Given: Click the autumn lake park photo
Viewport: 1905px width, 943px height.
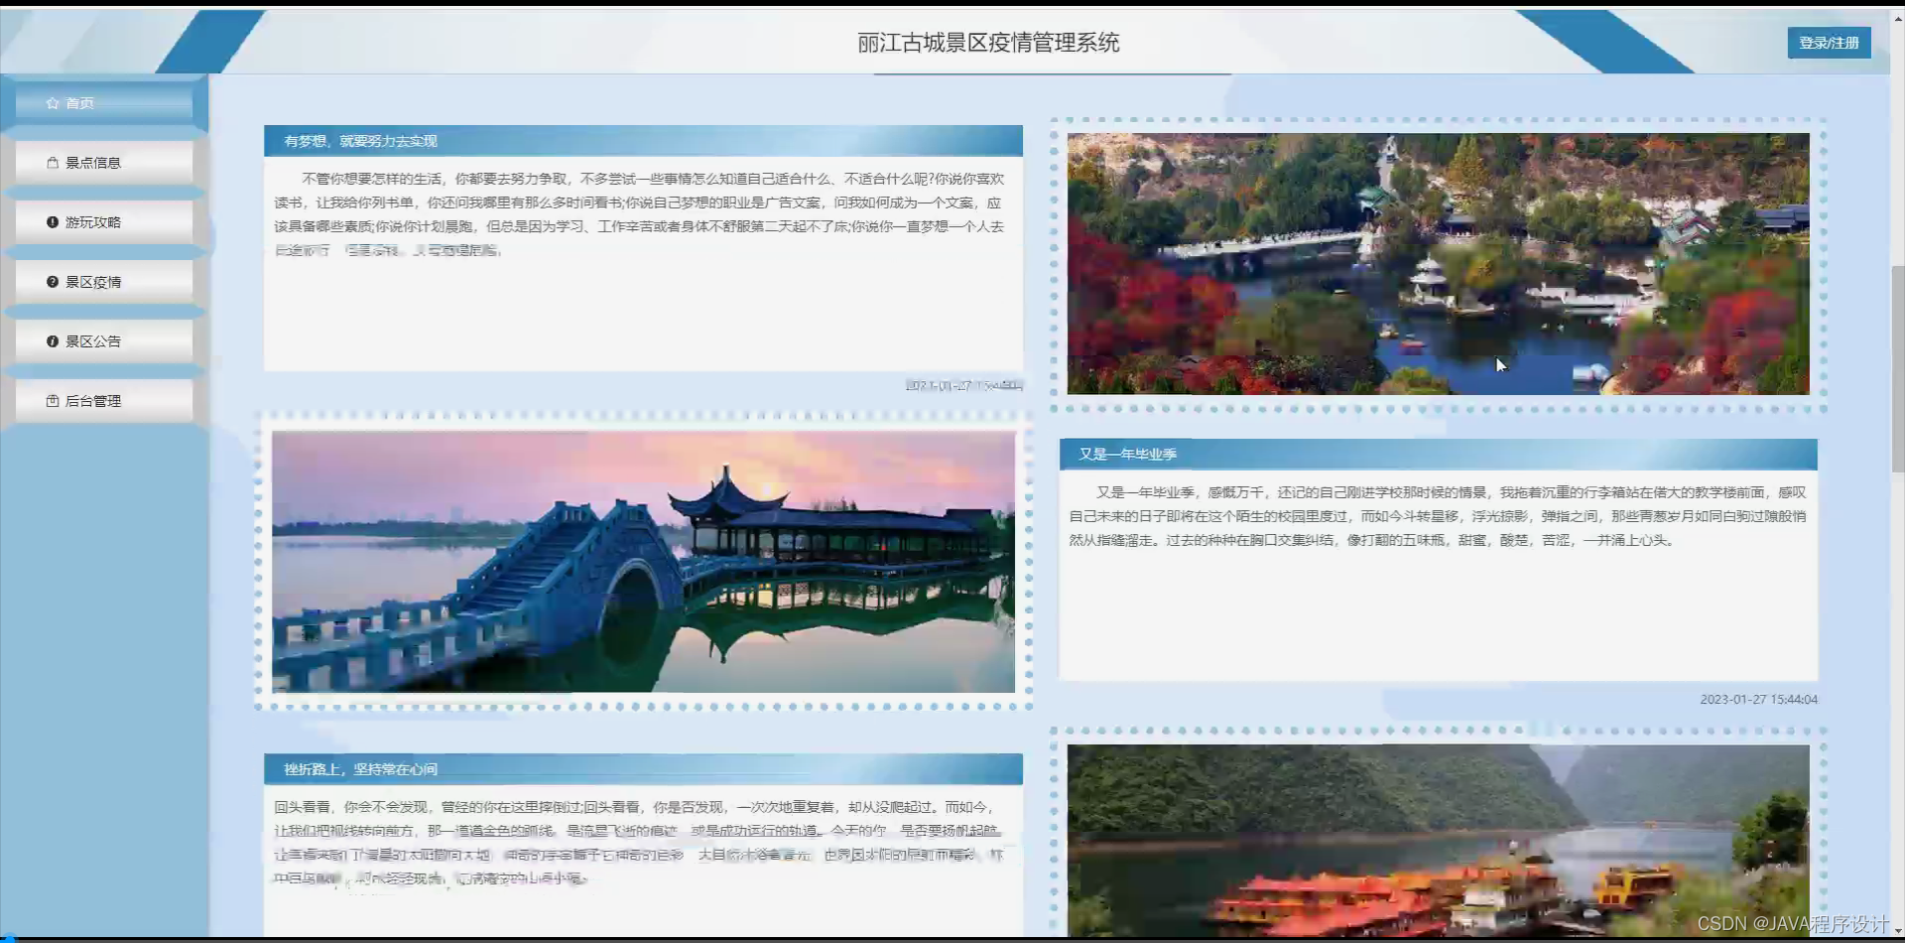Looking at the screenshot, I should point(1438,264).
